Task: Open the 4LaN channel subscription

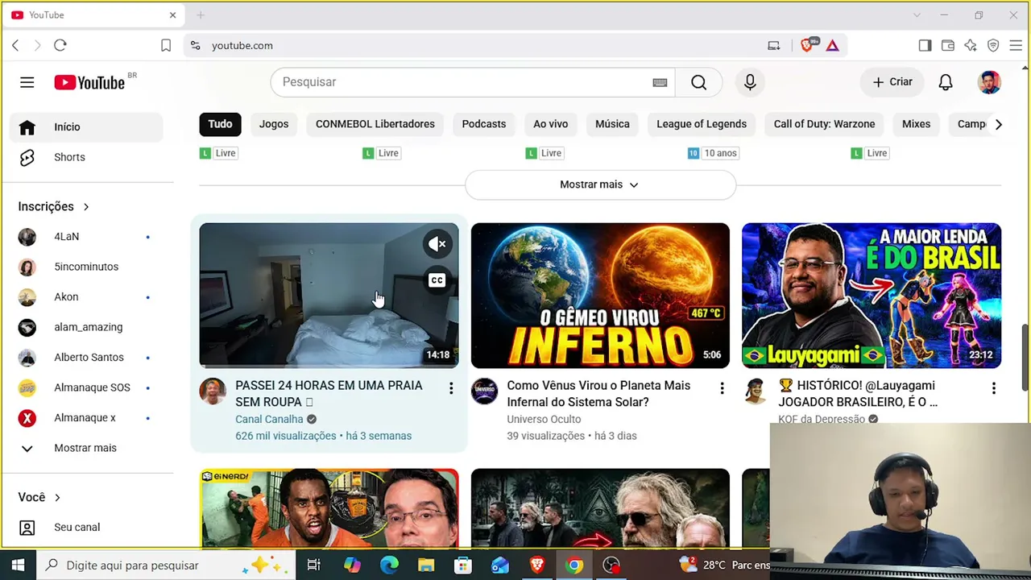Action: click(x=87, y=237)
